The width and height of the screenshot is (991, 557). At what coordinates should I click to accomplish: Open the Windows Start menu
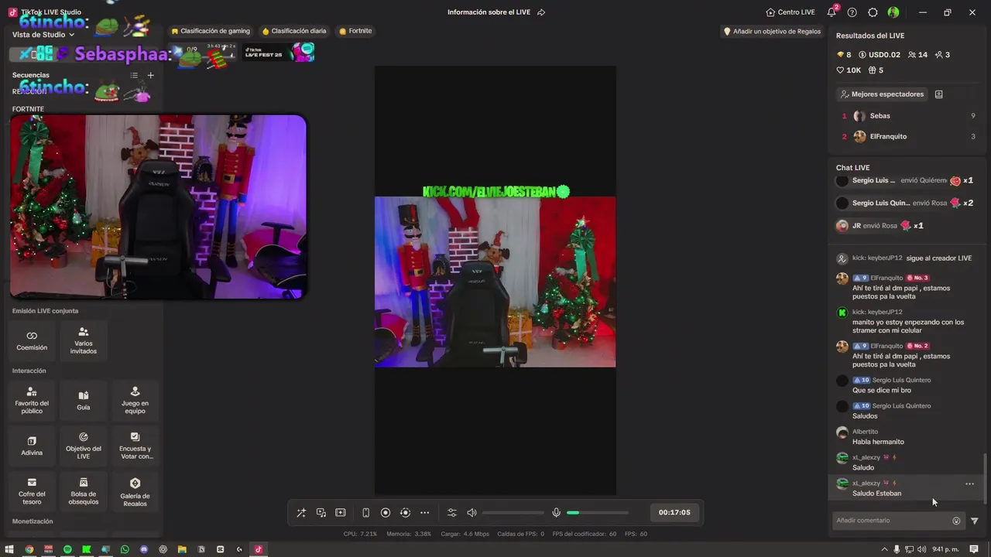tap(10, 549)
